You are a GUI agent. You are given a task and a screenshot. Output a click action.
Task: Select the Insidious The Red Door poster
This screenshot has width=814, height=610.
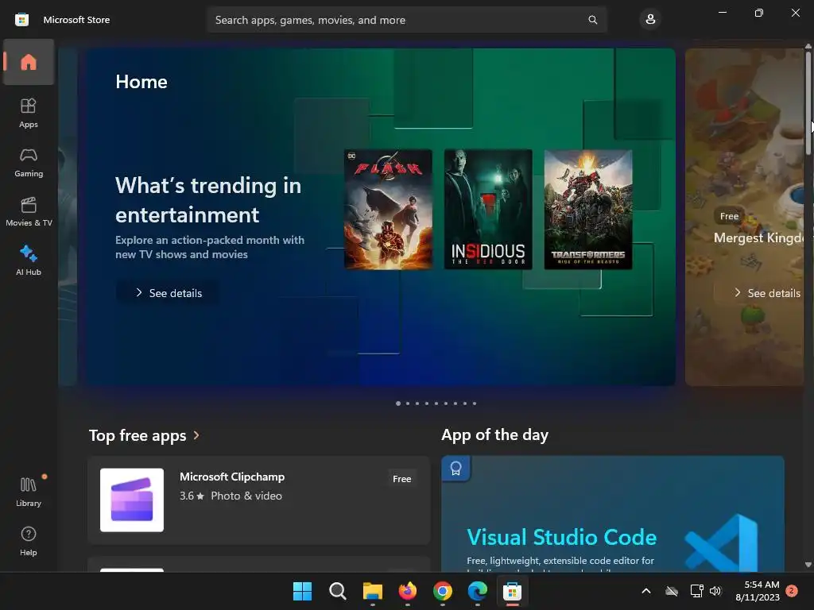pos(488,210)
